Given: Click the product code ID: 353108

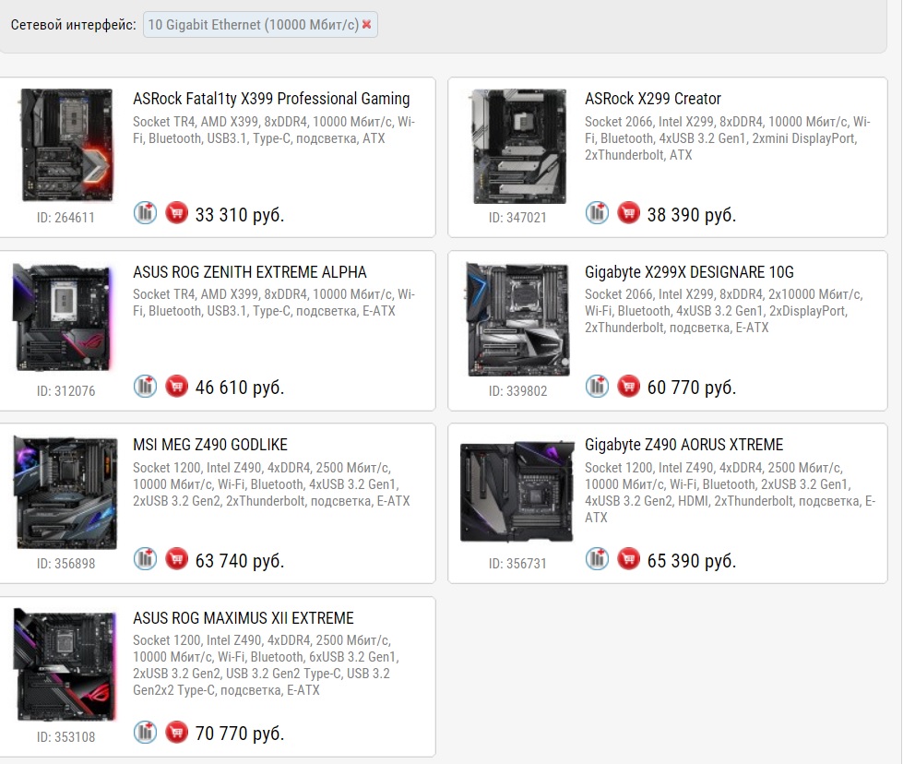Looking at the screenshot, I should [65, 737].
